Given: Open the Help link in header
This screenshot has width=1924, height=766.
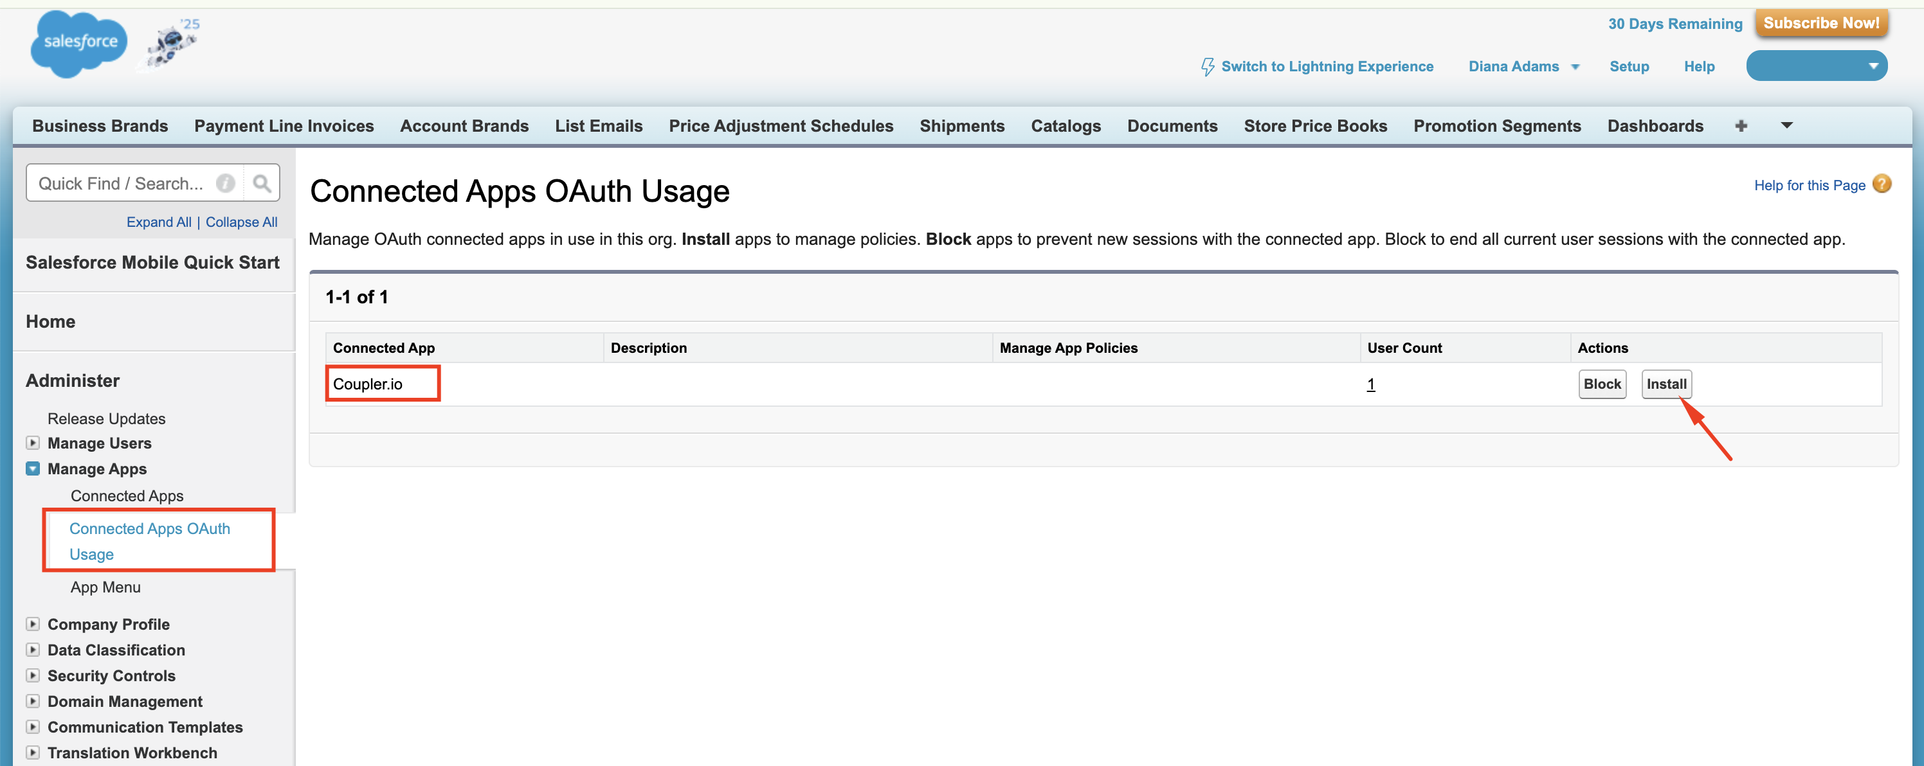Looking at the screenshot, I should tap(1698, 66).
